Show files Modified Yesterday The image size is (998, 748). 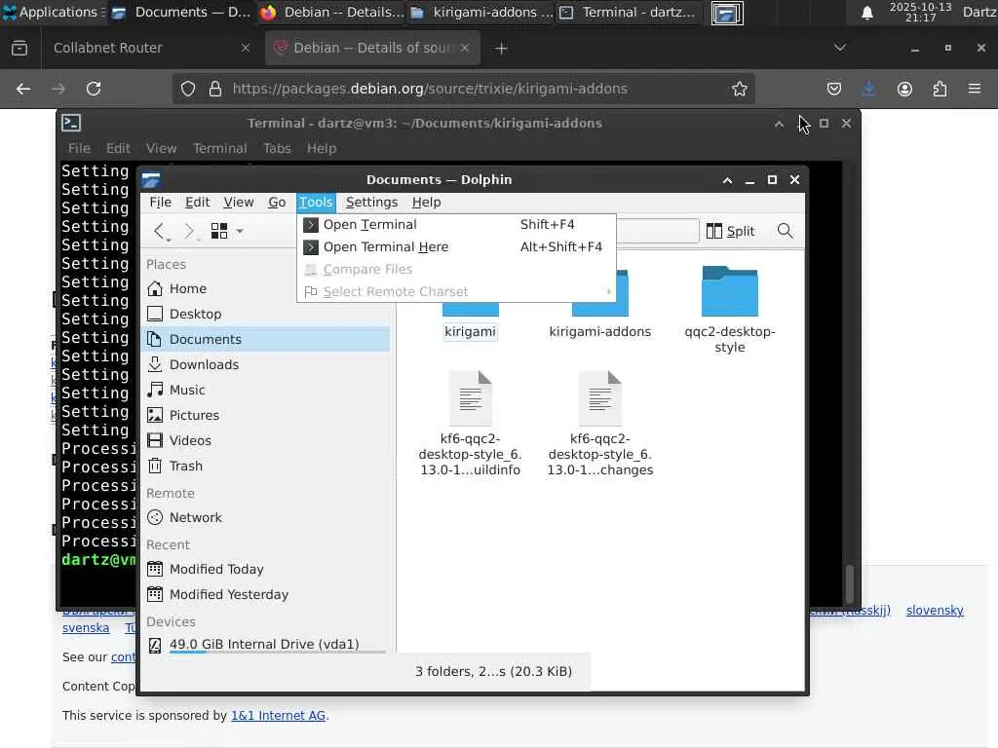click(265, 595)
